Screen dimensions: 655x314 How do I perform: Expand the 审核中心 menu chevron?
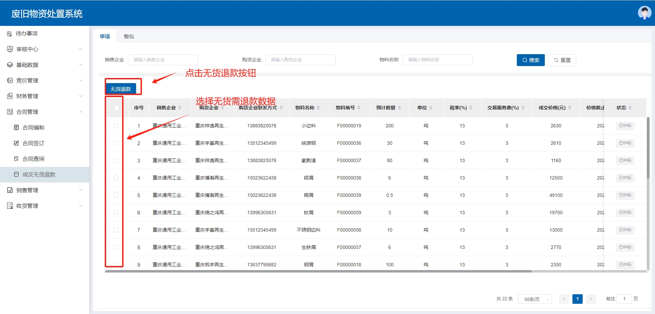tap(81, 49)
